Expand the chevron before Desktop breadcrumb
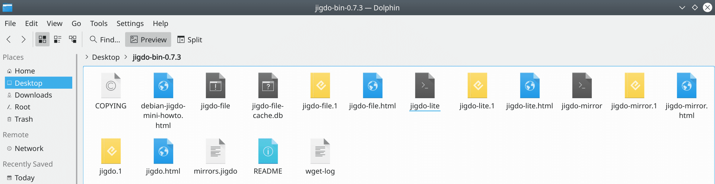 point(86,57)
